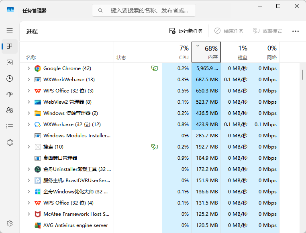The image size is (306, 233).
Task: Open the Details list sidebar icon
Action: click(x=10, y=127)
